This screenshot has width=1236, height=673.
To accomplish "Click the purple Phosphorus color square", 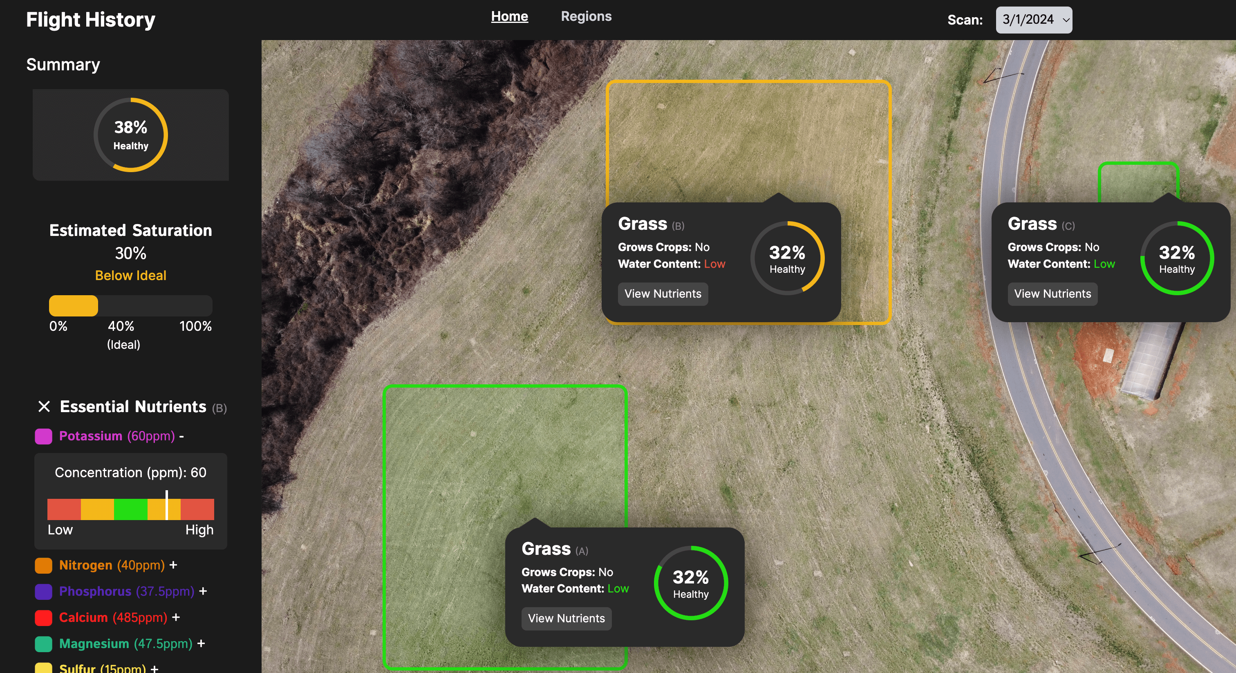I will (x=43, y=591).
